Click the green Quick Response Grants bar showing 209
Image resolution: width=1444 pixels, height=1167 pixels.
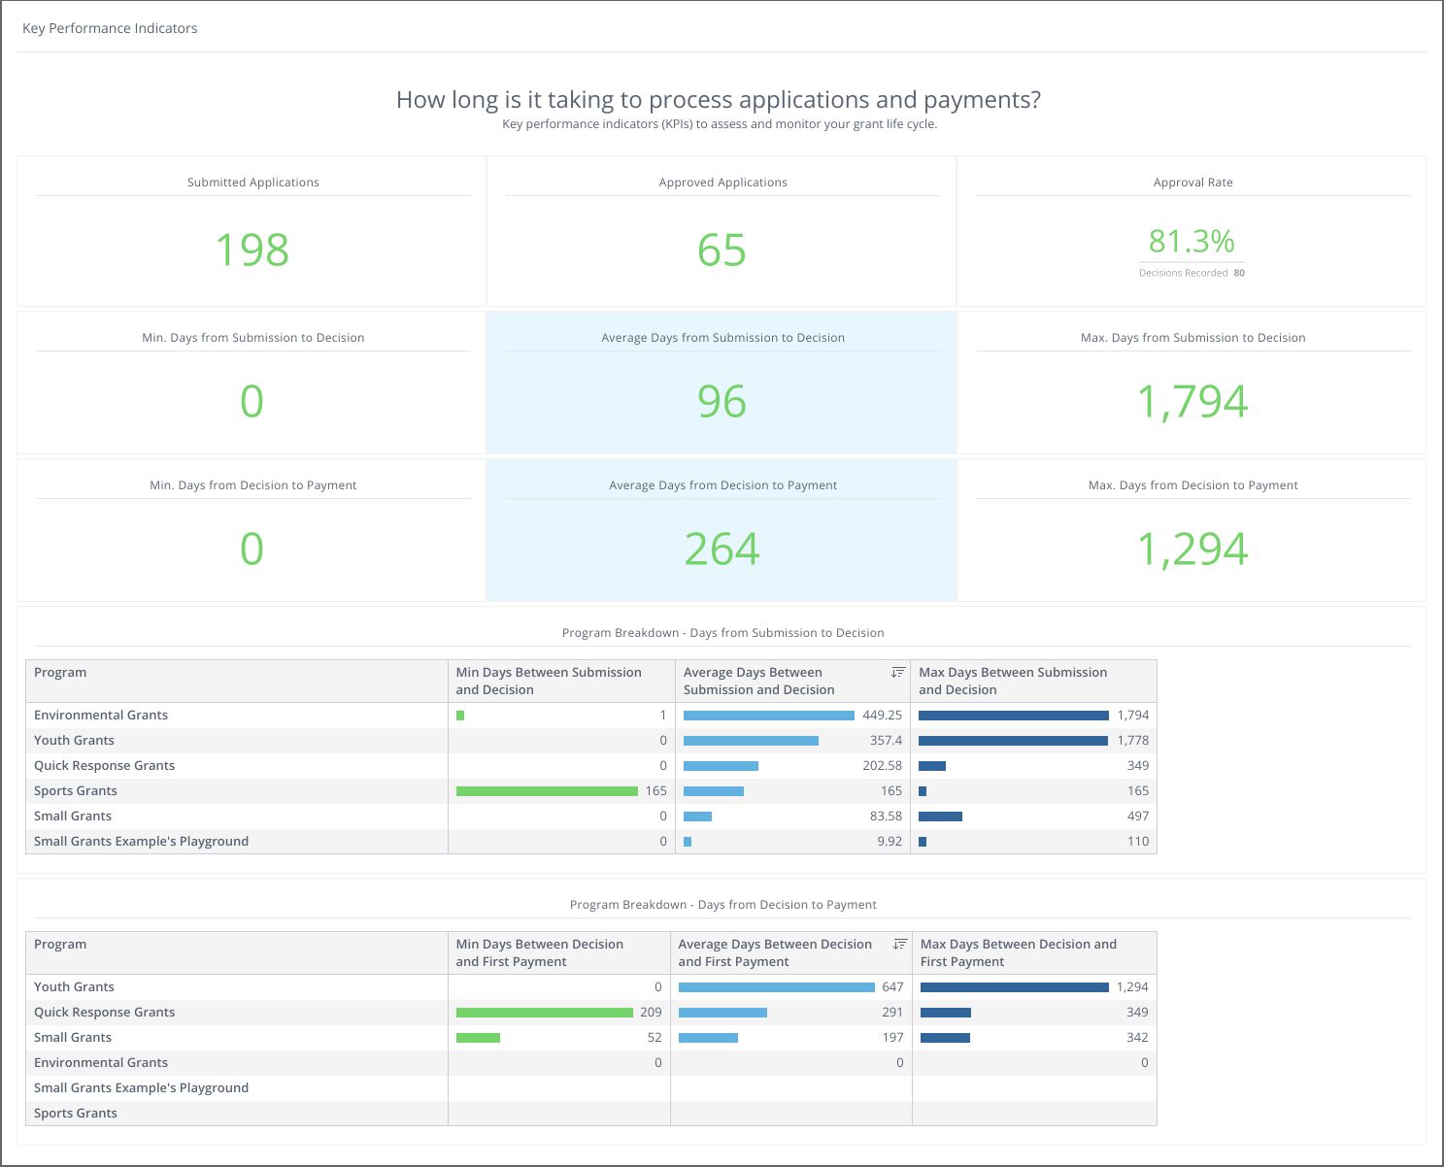[x=544, y=1013]
